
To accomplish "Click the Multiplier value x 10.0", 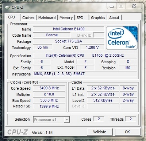I will [x=49, y=94].
